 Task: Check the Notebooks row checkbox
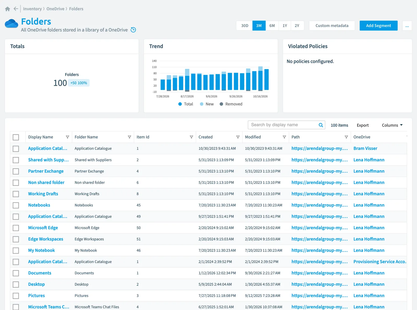(16, 205)
